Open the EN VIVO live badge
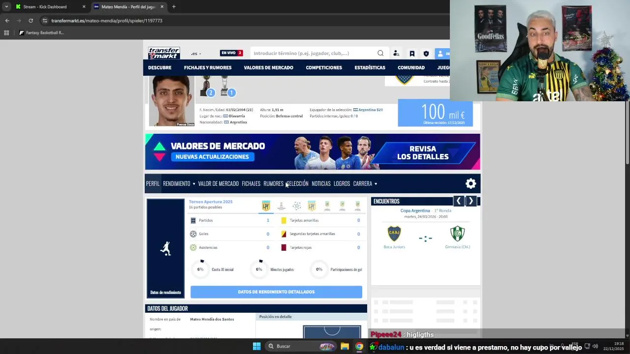Screen dimensions: 630x354 point(231,53)
